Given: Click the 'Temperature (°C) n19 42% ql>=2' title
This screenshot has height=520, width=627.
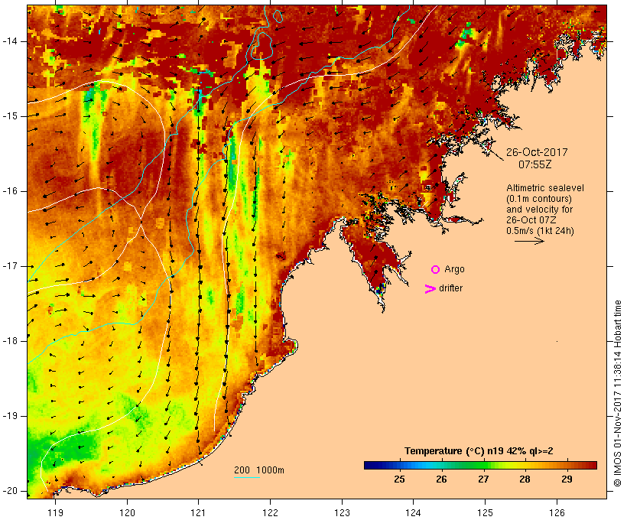Looking at the screenshot, I should click(x=479, y=451).
